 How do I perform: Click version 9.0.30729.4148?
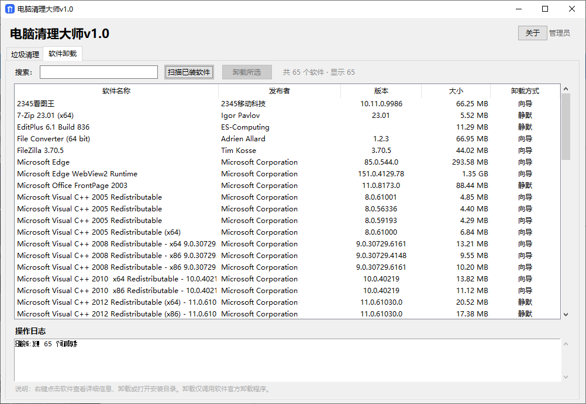(381, 256)
